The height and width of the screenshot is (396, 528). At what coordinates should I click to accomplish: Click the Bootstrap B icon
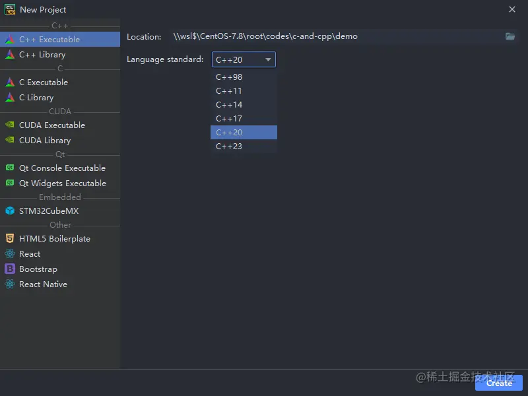pyautogui.click(x=10, y=269)
